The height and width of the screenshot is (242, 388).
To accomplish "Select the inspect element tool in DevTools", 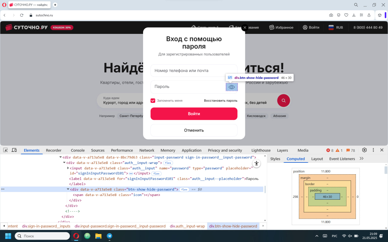I will click(5, 150).
